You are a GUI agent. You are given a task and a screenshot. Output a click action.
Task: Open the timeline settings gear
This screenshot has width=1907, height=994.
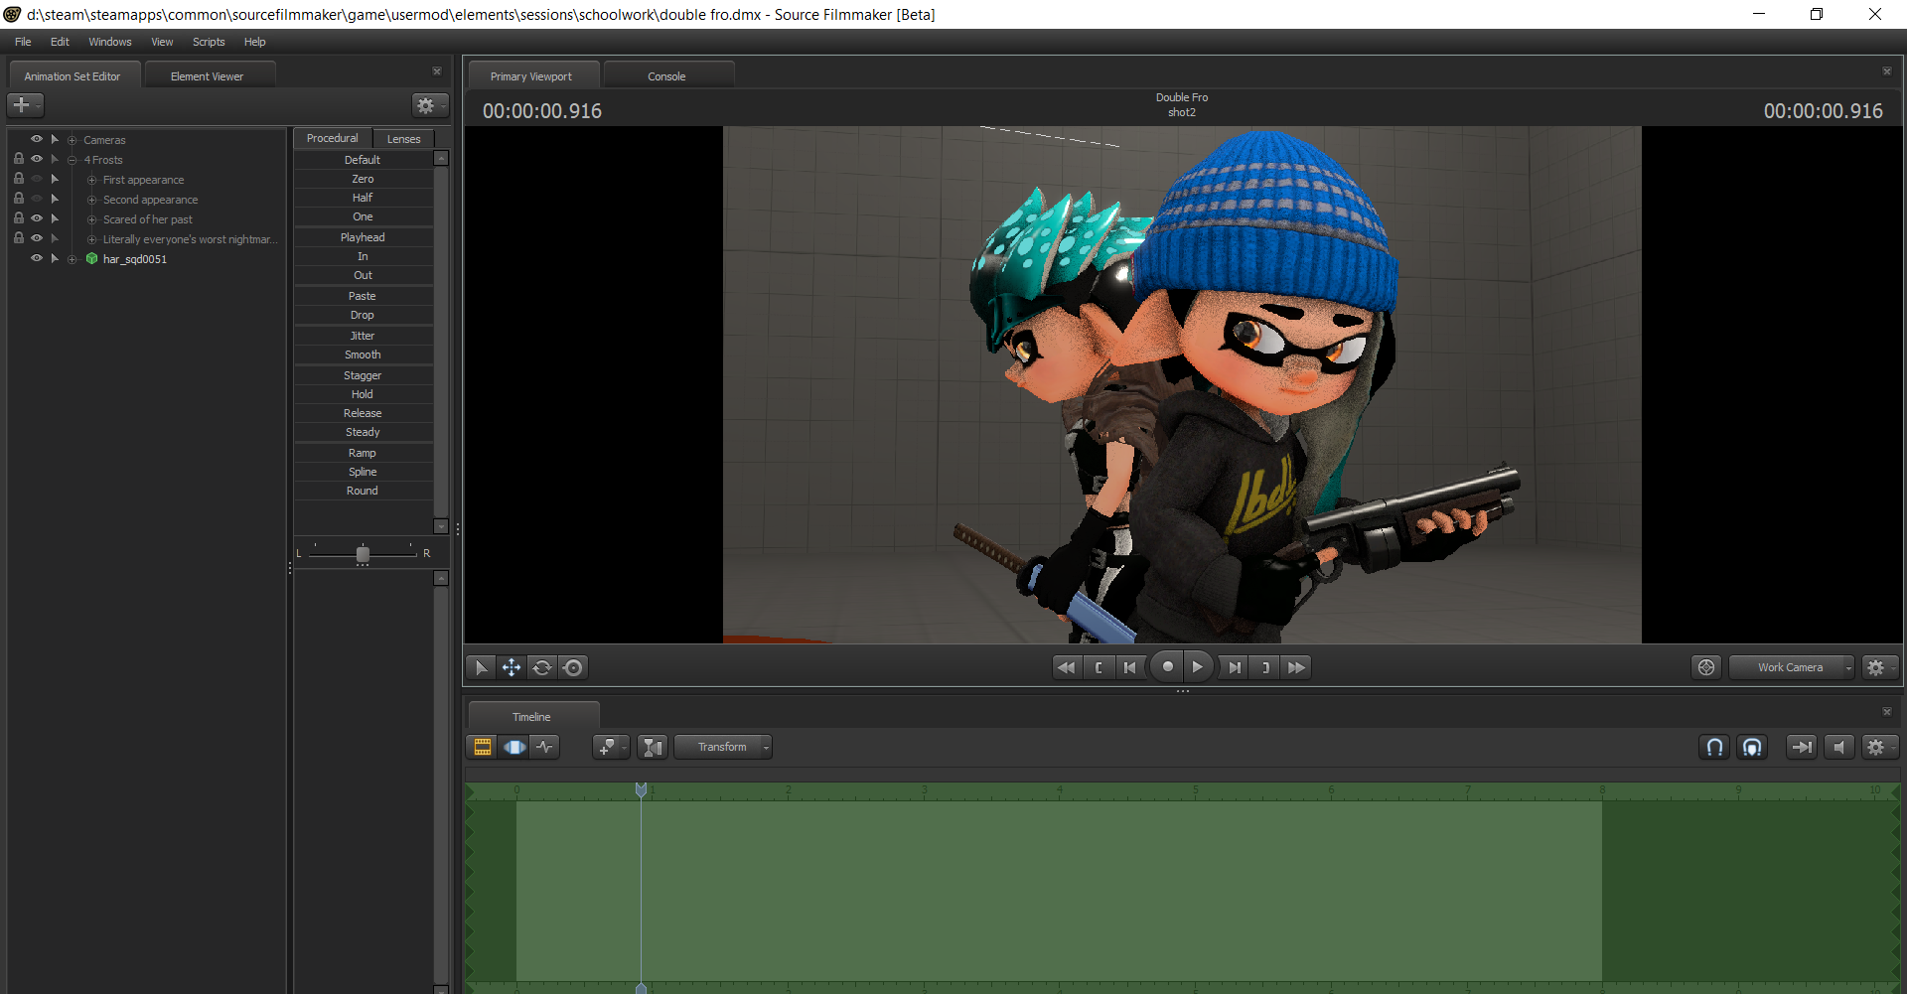point(1878,747)
